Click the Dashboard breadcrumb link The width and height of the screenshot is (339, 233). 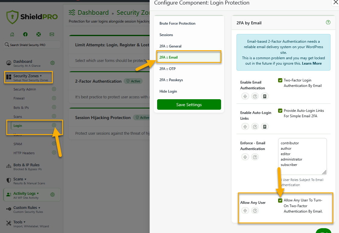point(93,13)
